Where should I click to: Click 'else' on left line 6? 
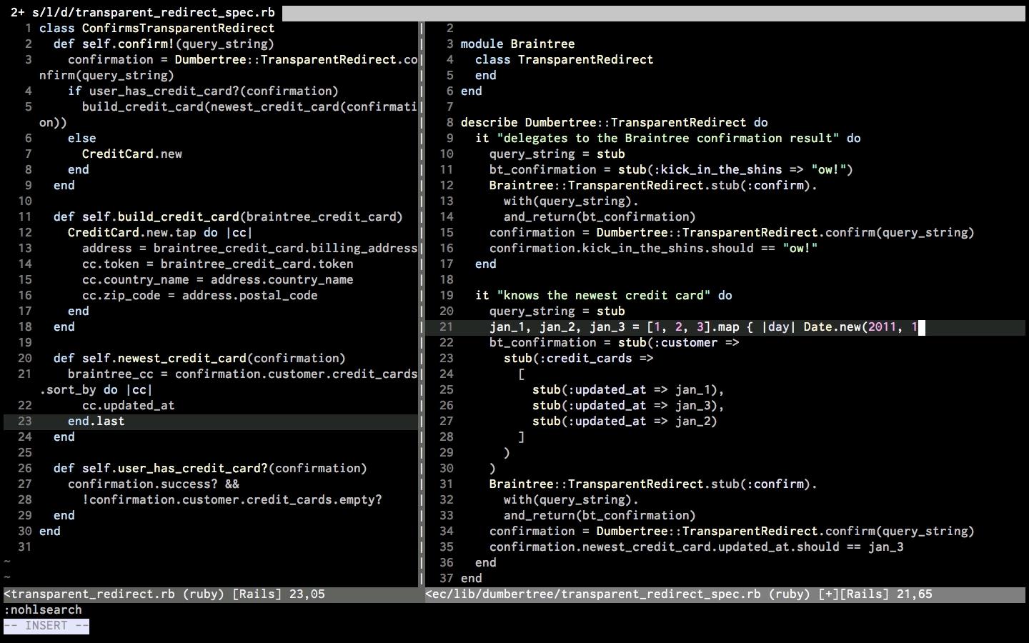(x=82, y=138)
